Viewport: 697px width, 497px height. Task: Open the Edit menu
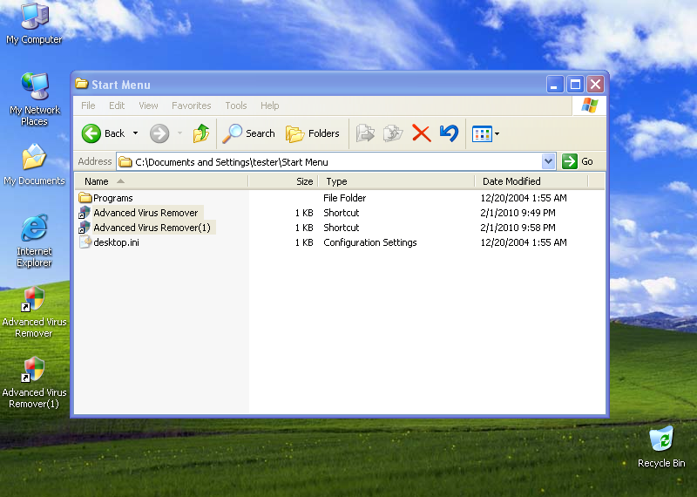pos(117,106)
